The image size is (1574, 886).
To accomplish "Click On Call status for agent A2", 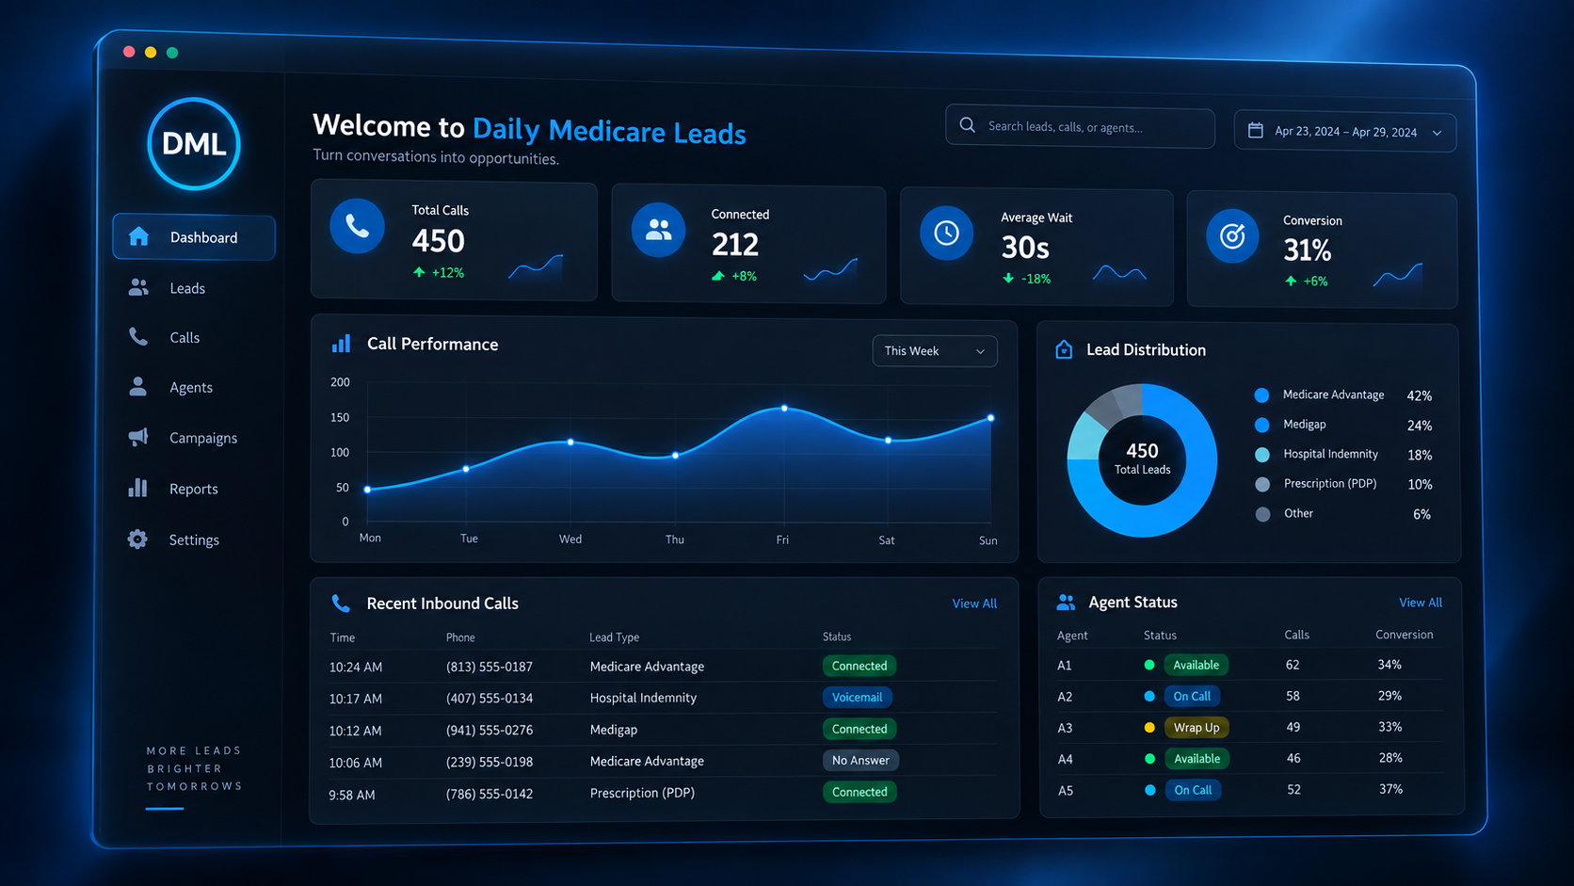I will 1192,696.
